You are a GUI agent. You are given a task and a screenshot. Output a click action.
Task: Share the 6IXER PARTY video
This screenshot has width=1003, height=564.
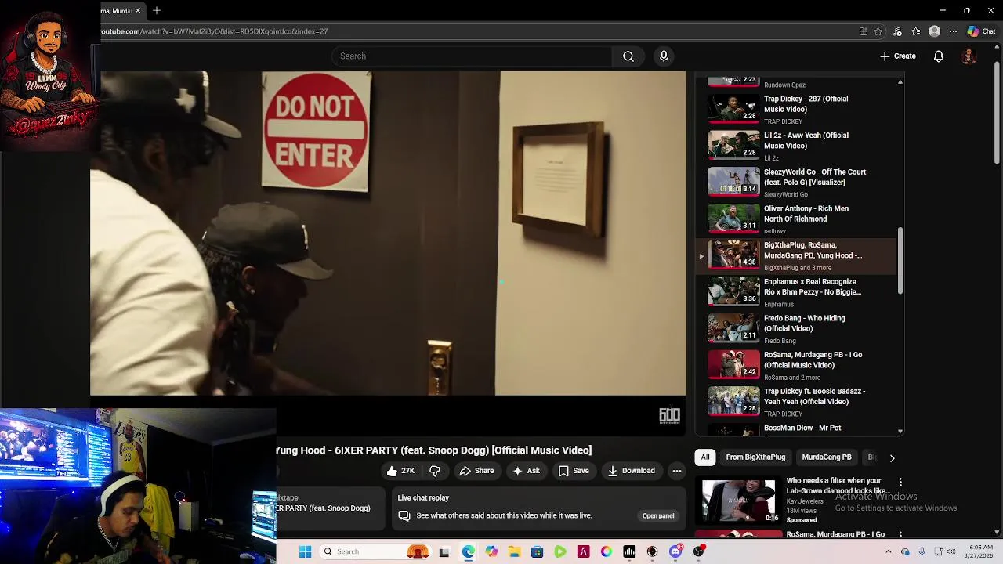[476, 471]
